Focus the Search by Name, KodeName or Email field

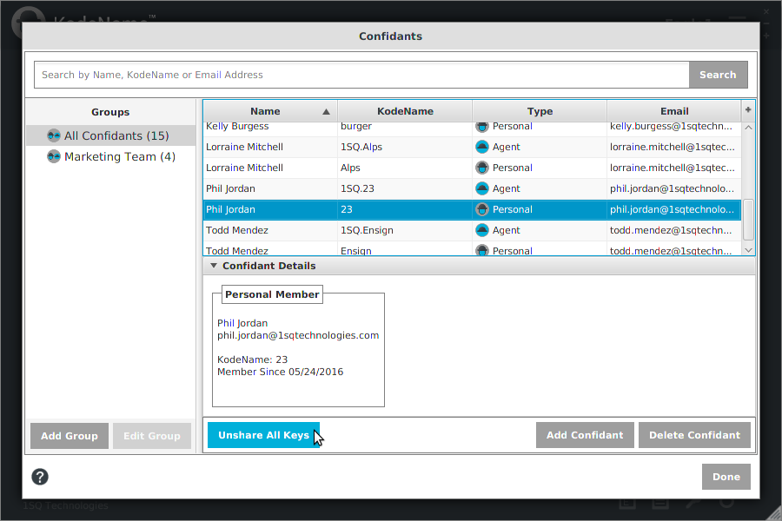361,75
